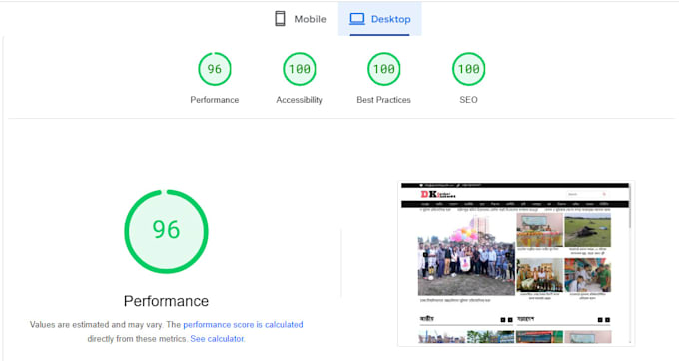Click the large Performance heading
The width and height of the screenshot is (679, 361).
click(167, 301)
